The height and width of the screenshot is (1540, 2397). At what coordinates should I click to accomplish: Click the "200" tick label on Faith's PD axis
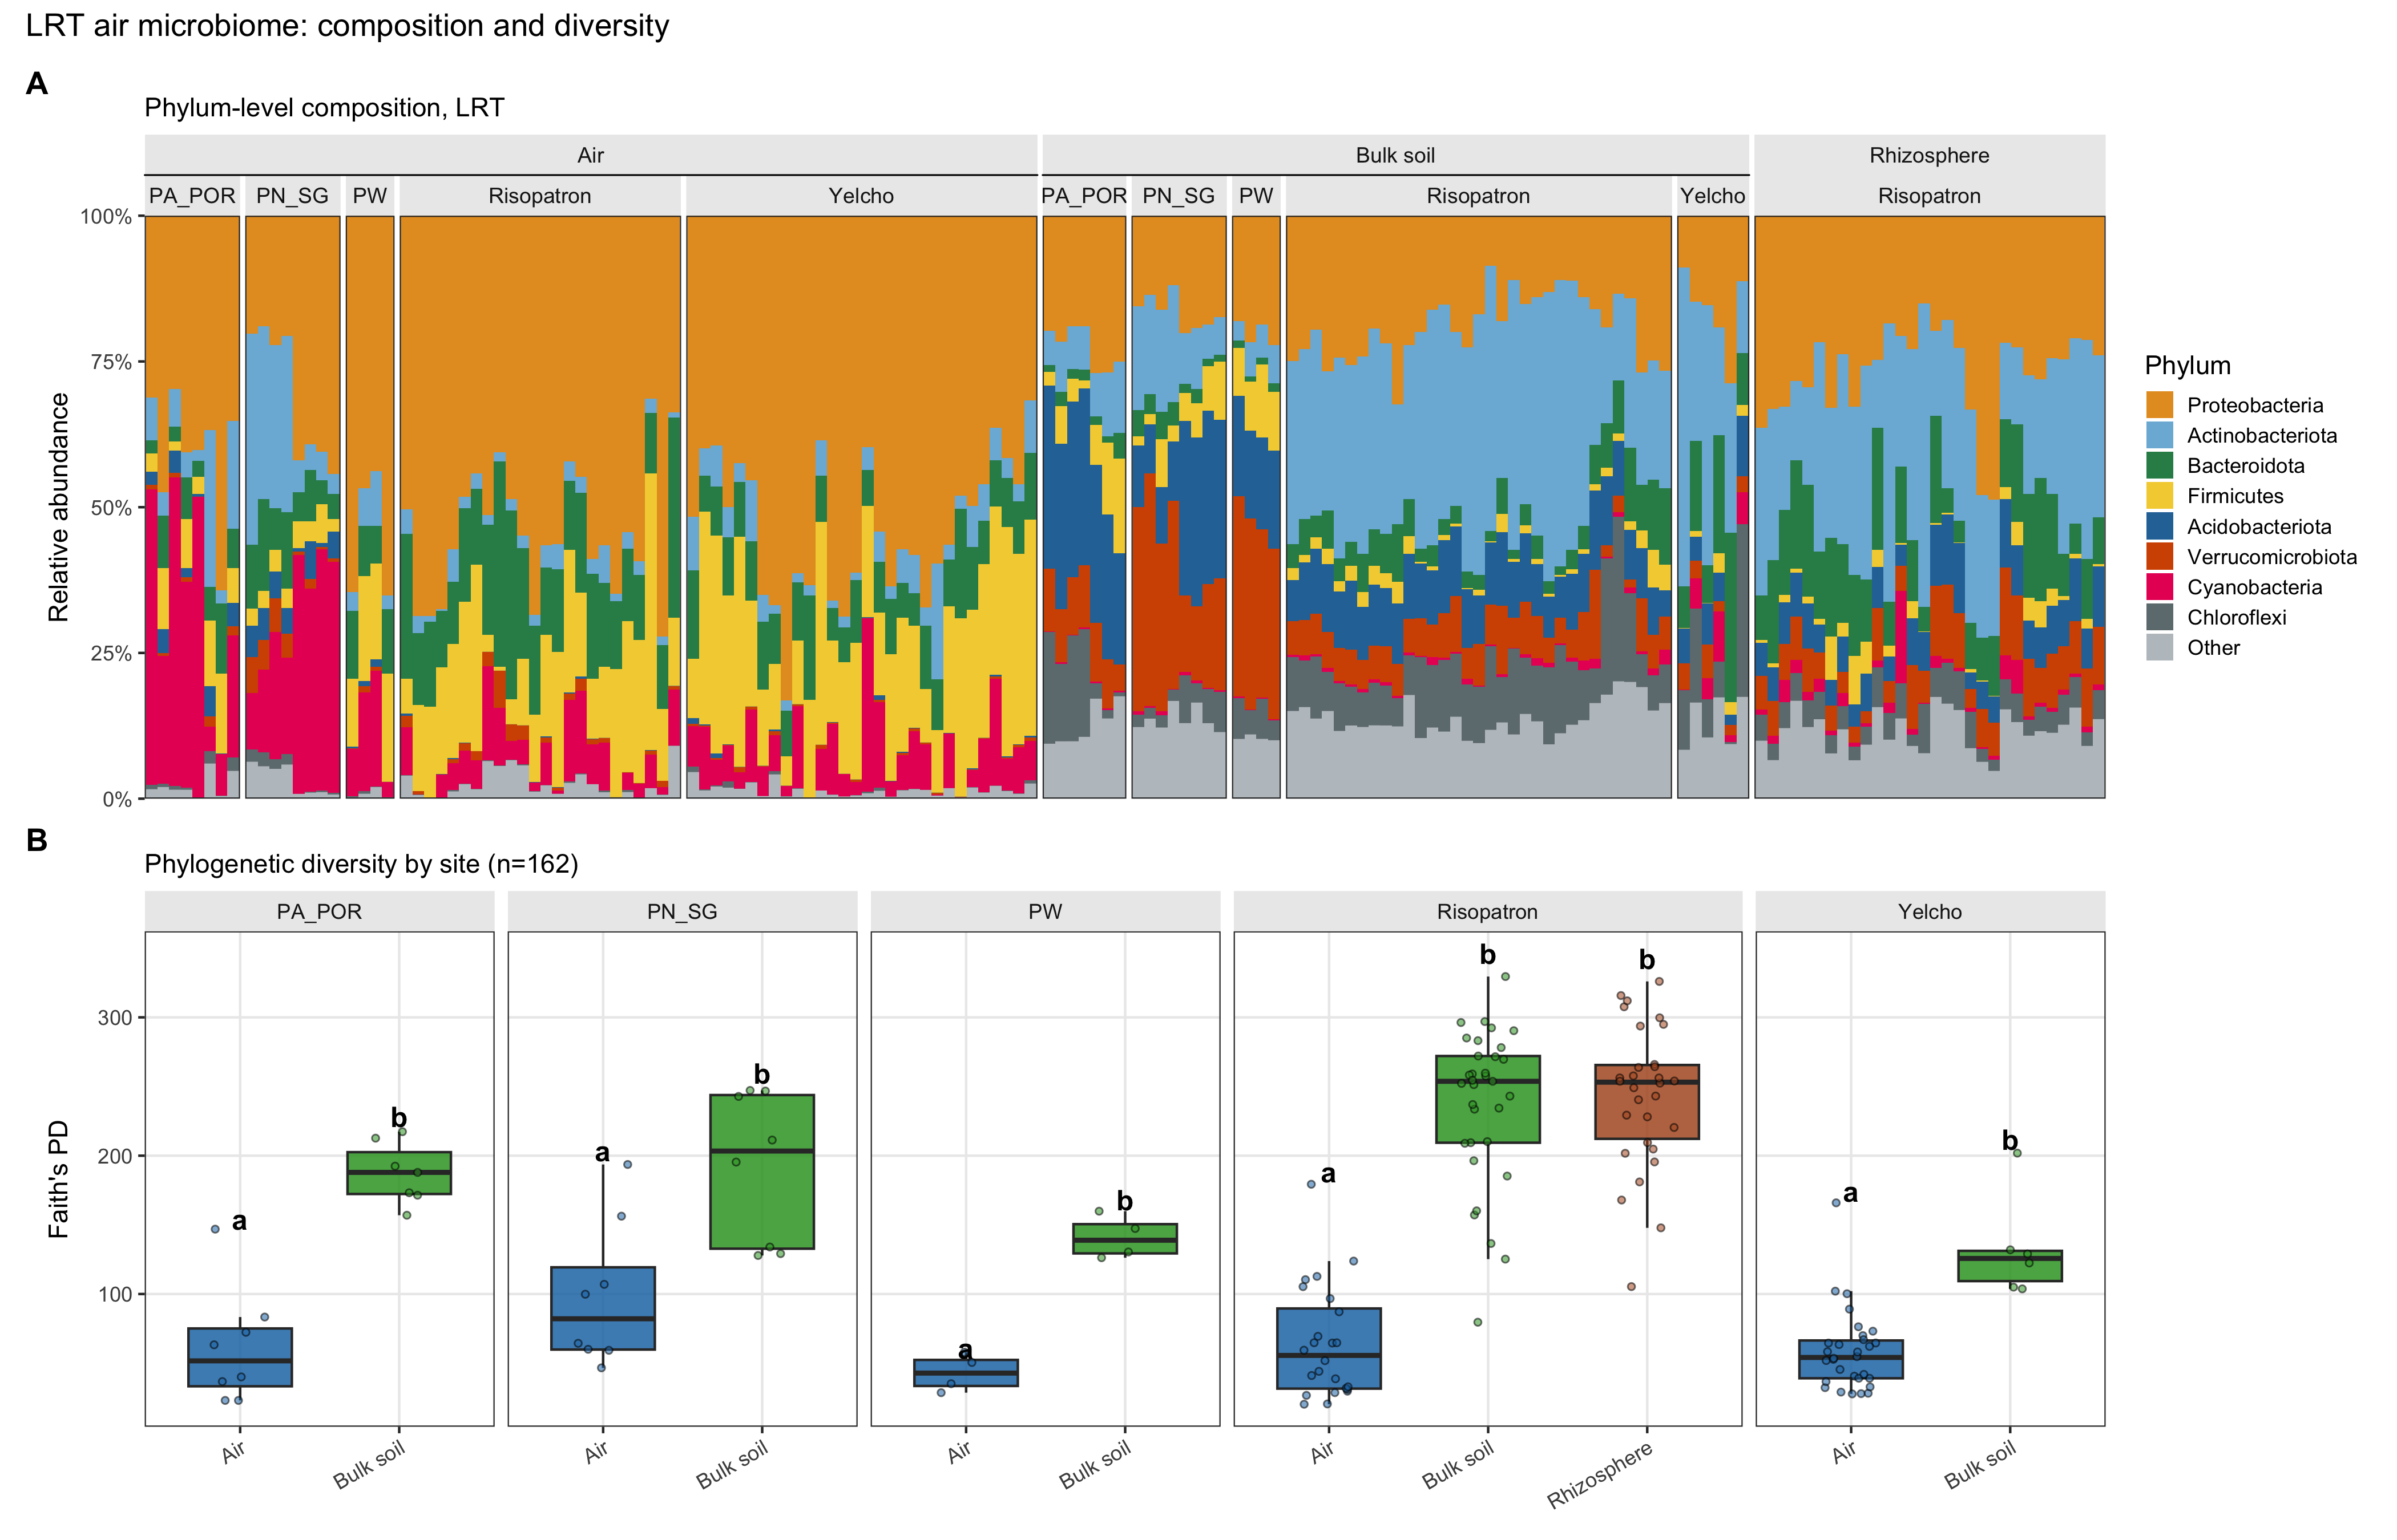click(114, 1156)
